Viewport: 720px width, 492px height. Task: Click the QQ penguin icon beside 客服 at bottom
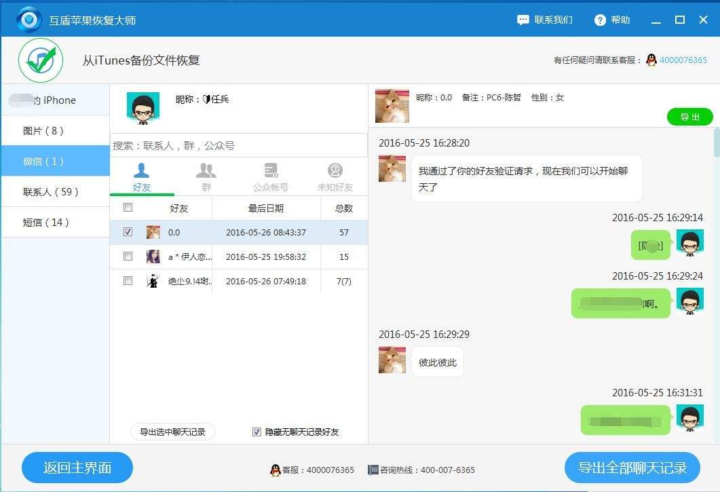276,470
